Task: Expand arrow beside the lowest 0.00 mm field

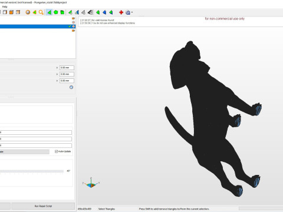Action: point(57,81)
